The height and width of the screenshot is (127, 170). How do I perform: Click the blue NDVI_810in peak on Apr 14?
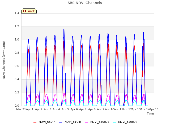coord(143,32)
